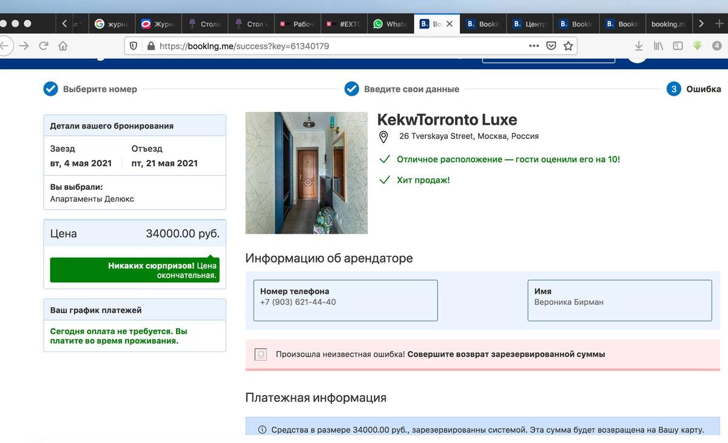
Task: Switch to the WhatsApp tab
Action: click(390, 24)
